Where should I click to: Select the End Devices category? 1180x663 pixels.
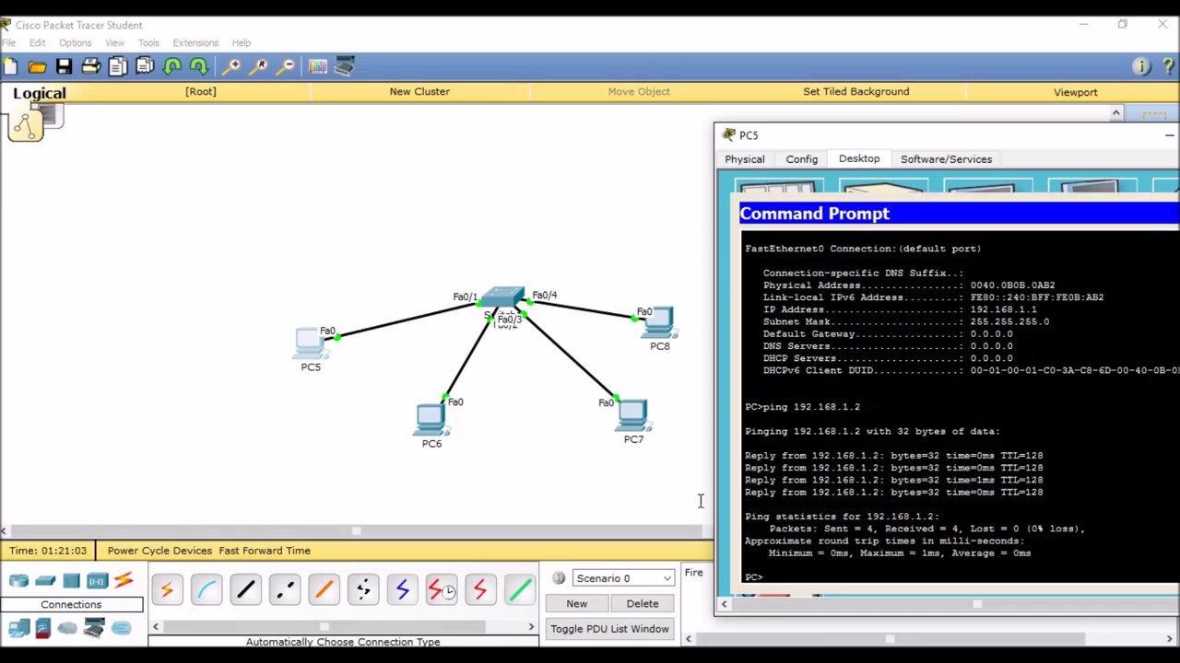[x=18, y=629]
